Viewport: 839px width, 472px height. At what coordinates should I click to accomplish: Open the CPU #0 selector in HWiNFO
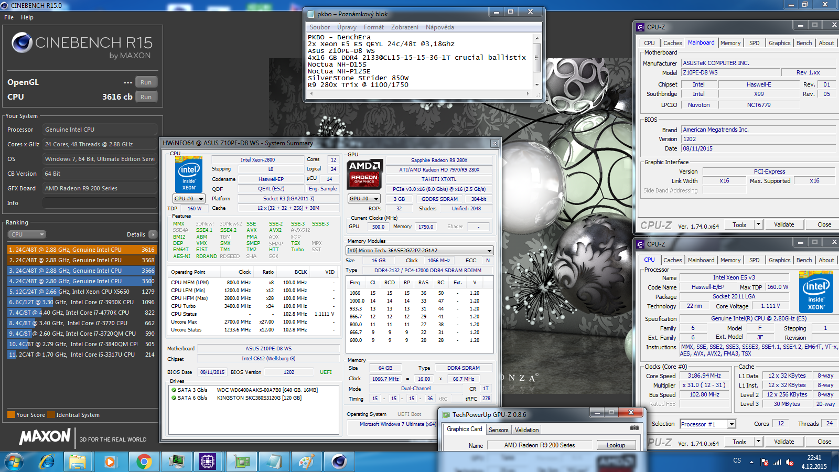[189, 199]
